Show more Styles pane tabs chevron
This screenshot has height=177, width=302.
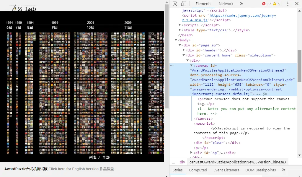[283, 170]
